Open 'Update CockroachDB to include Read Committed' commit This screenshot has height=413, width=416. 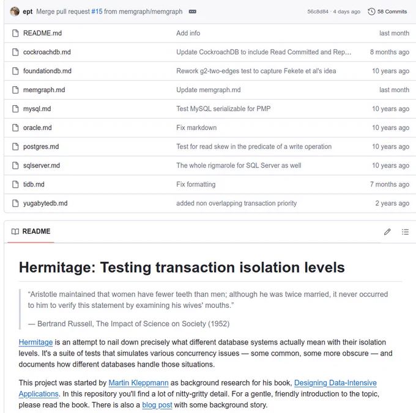264,52
